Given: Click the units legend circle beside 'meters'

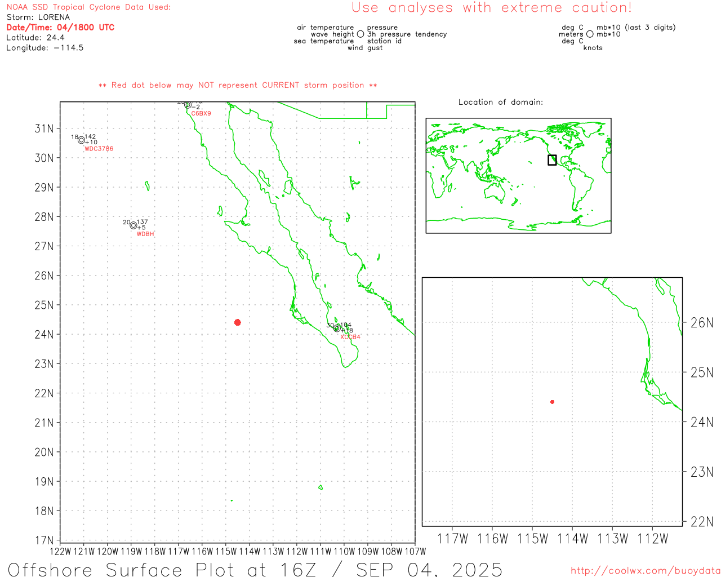Looking at the screenshot, I should tap(590, 34).
